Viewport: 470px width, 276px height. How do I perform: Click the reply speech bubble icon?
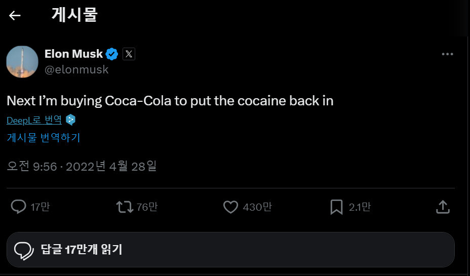(x=19, y=207)
